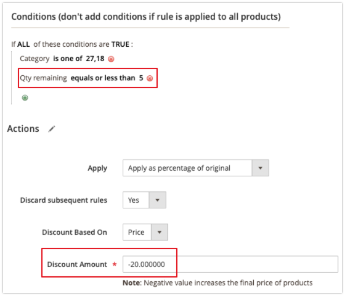
Task: Select the Price value box
Action: pos(137,232)
